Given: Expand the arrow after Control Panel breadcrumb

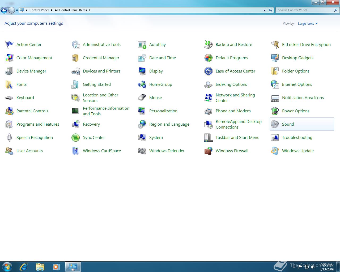Looking at the screenshot, I should click(x=52, y=10).
